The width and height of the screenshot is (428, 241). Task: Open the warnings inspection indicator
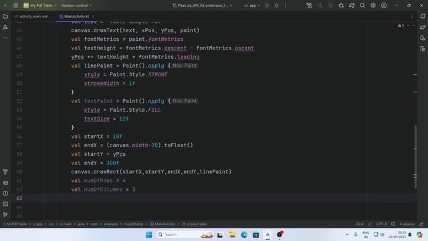(401, 25)
